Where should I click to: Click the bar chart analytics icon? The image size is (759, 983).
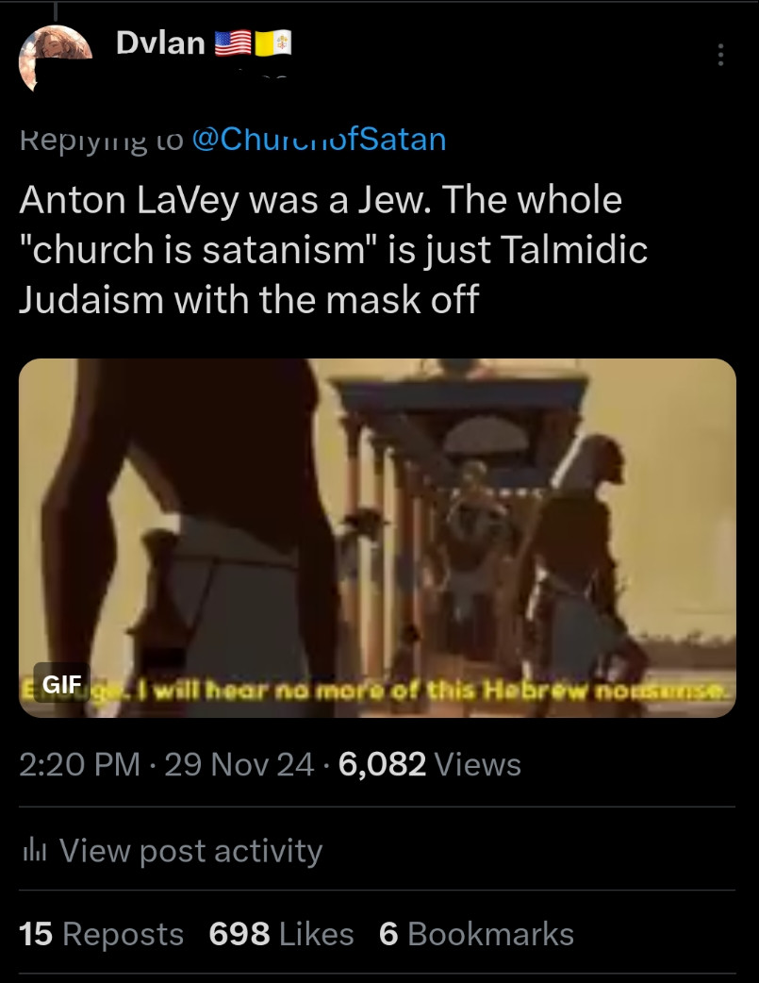pyautogui.click(x=35, y=851)
